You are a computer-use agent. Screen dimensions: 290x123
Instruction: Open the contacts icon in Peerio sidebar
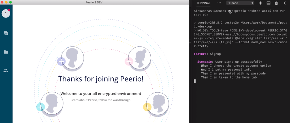6,71
